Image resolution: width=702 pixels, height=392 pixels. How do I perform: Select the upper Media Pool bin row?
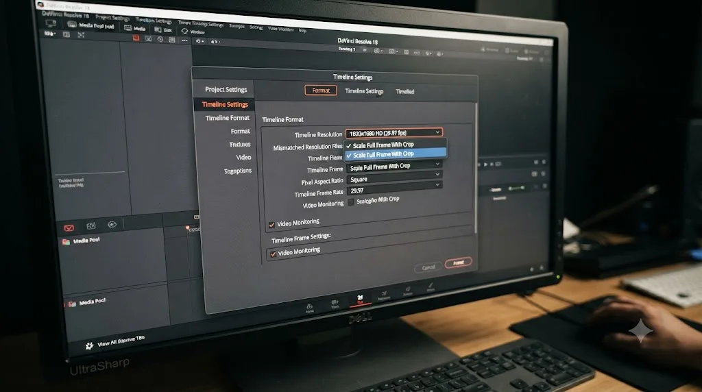82,241
